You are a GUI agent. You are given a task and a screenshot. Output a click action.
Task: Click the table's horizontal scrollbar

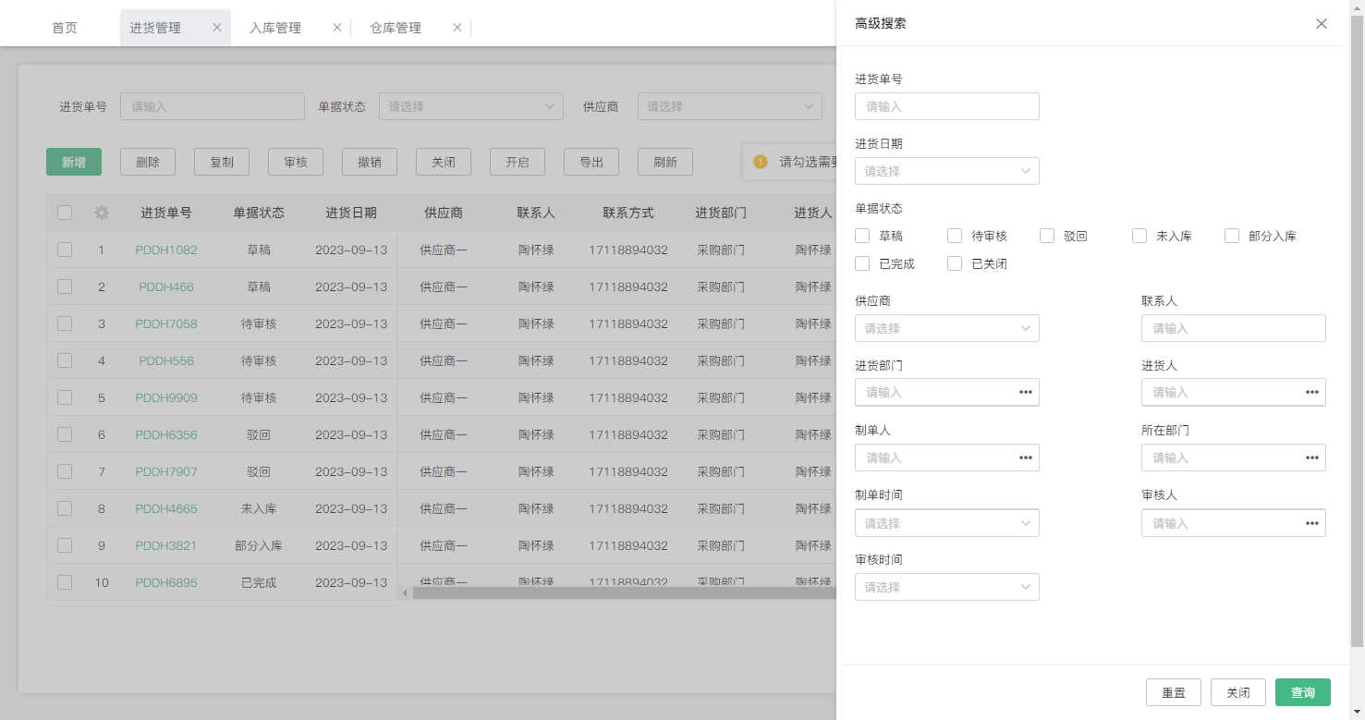[x=624, y=592]
